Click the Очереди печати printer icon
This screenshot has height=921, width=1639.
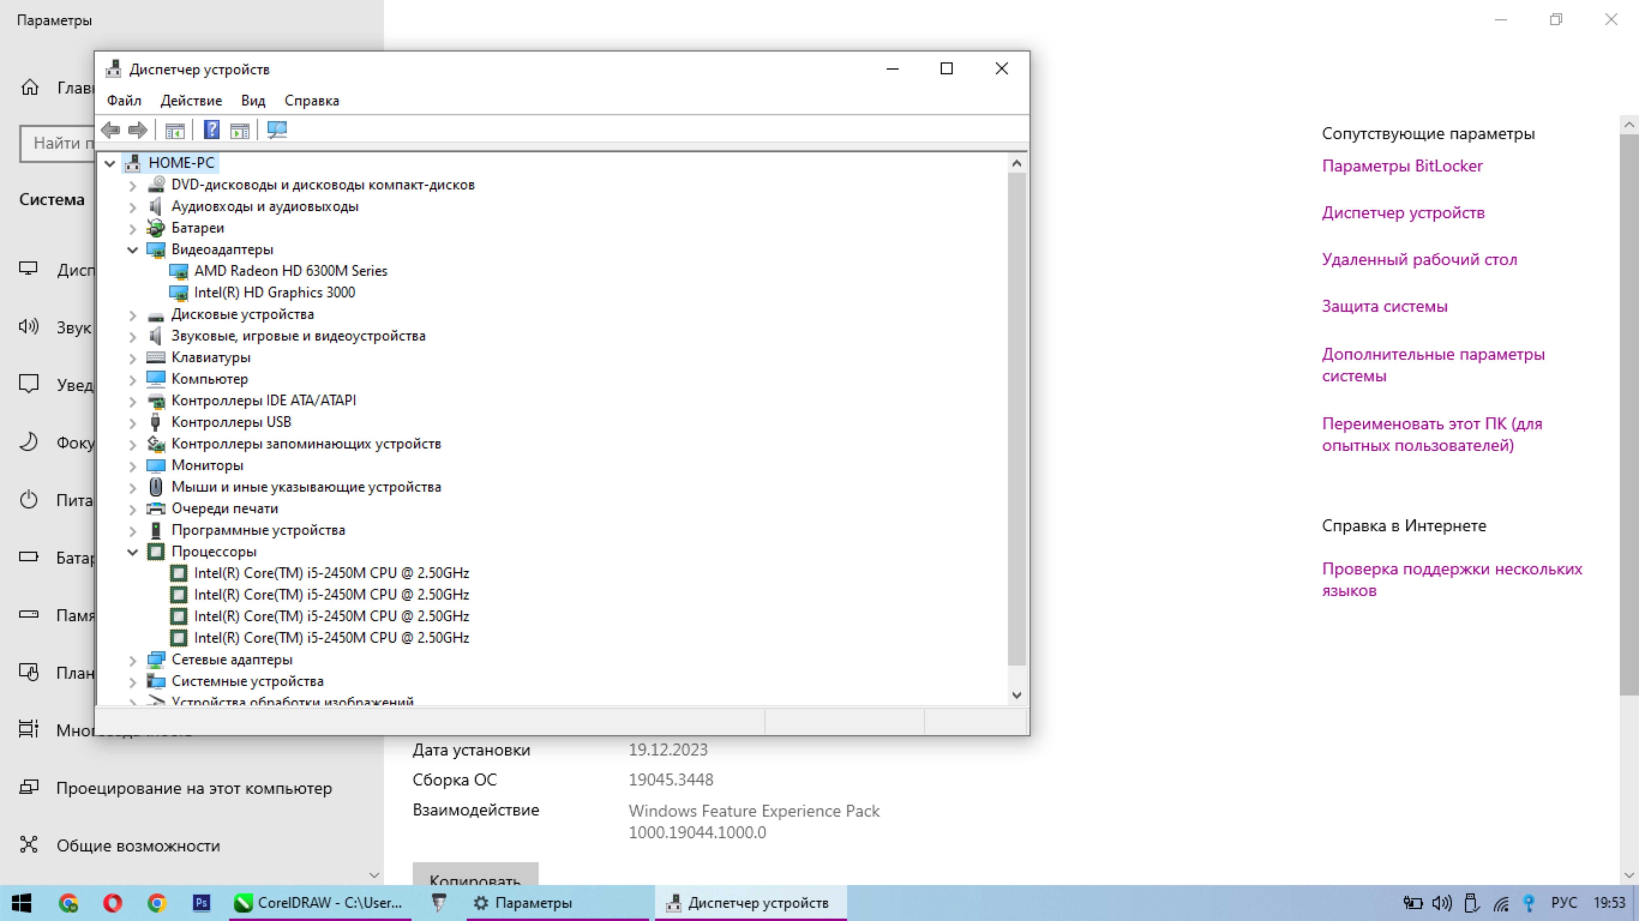156,509
